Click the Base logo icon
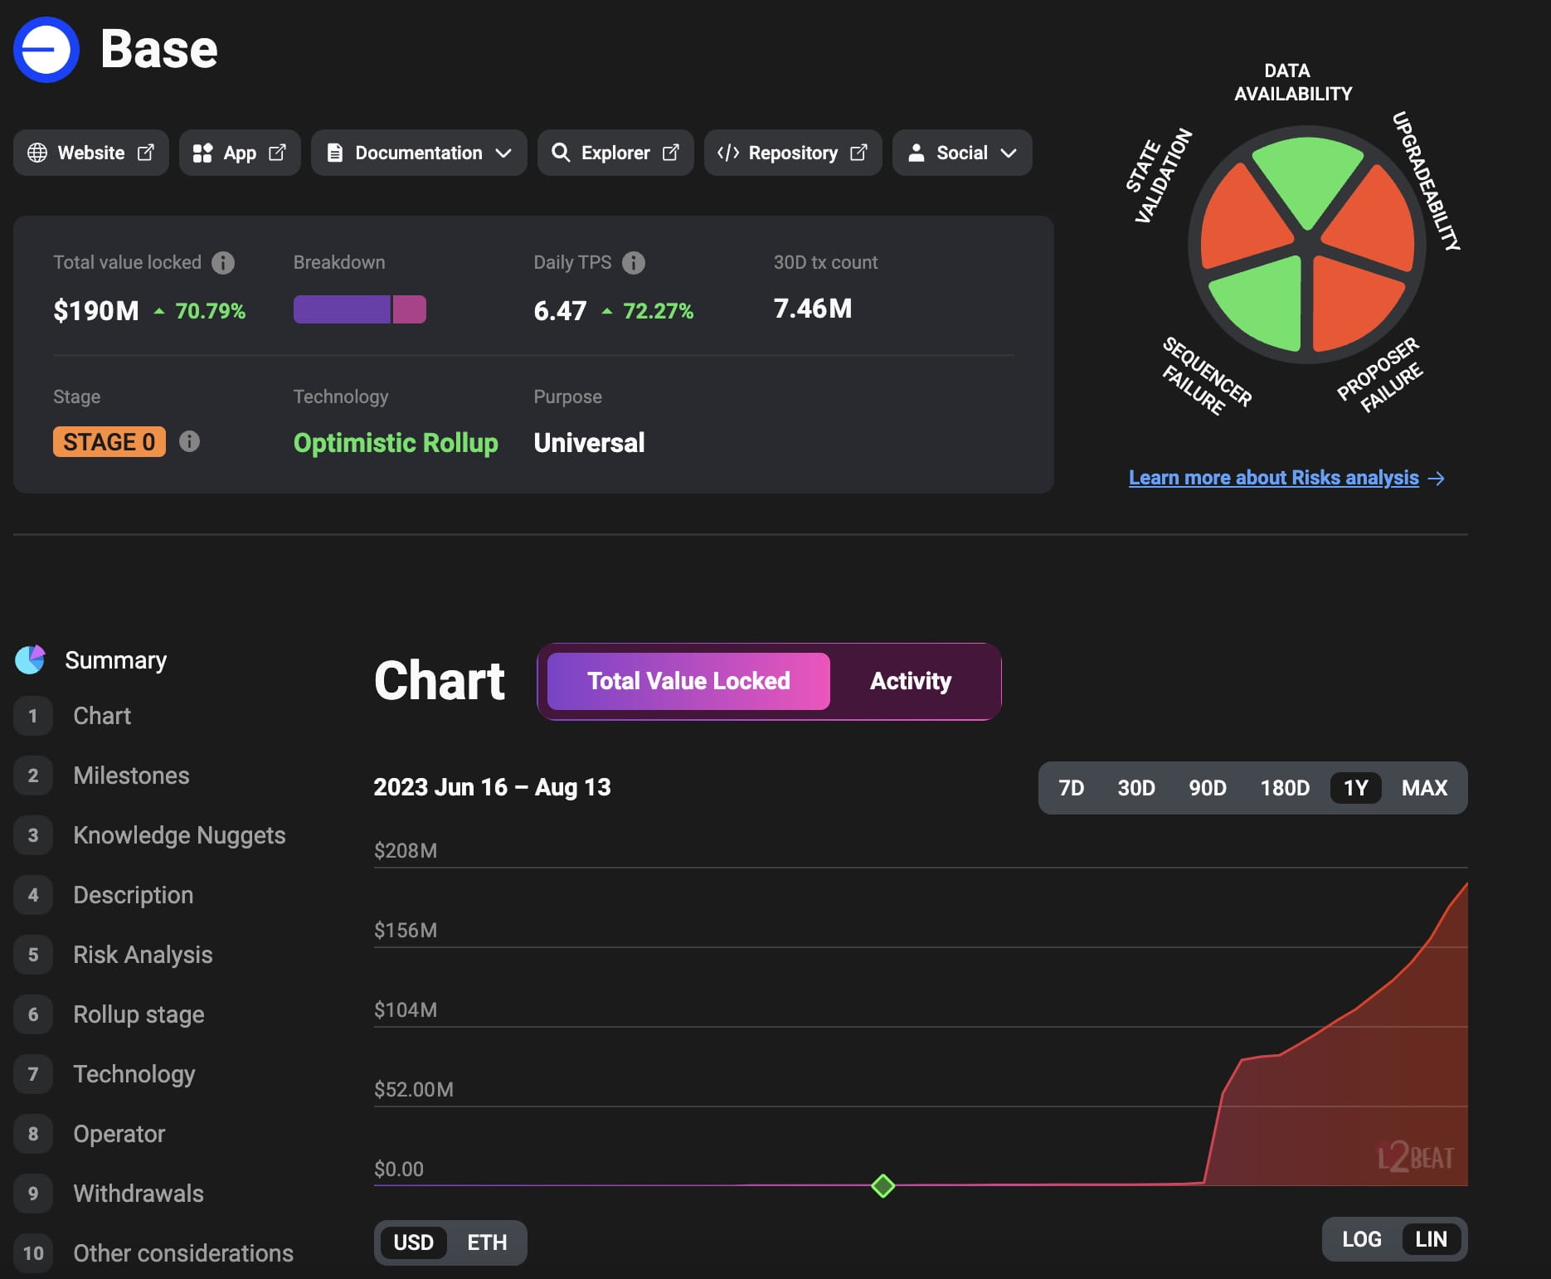The image size is (1551, 1279). tap(46, 48)
